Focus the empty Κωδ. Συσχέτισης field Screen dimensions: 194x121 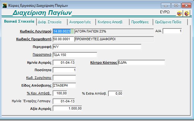(x=64, y=78)
